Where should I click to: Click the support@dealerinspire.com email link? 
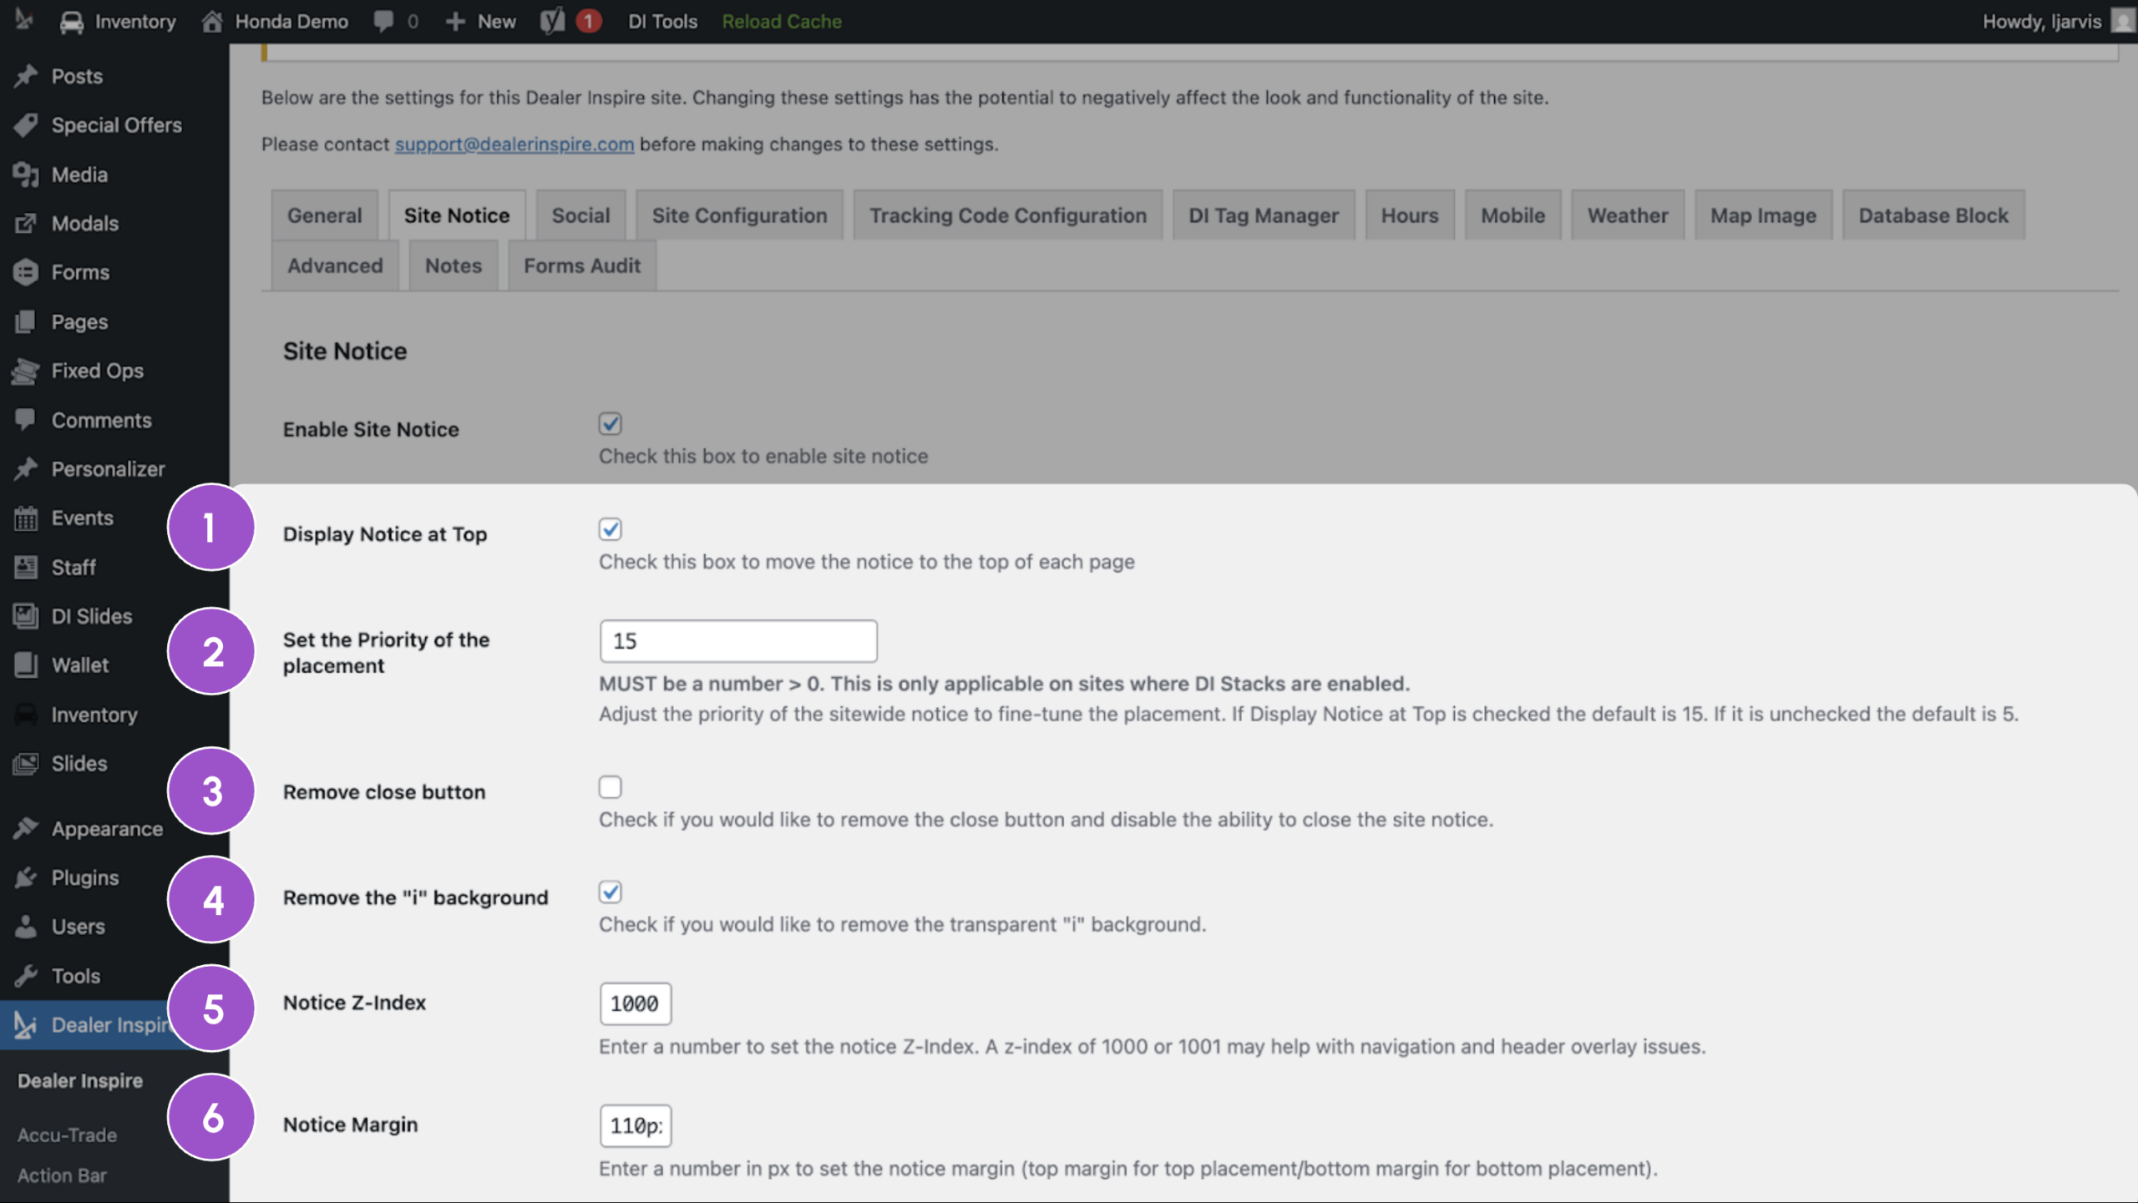click(x=514, y=144)
